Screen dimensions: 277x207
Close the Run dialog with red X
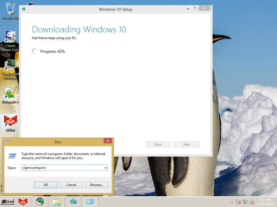pos(108,141)
